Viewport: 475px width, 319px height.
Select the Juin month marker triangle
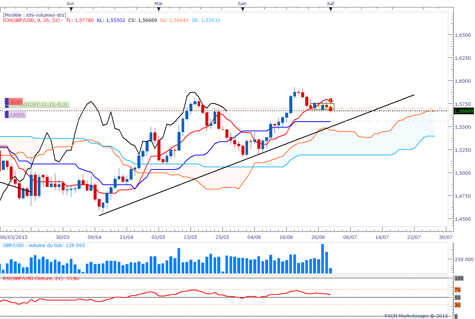point(243,9)
